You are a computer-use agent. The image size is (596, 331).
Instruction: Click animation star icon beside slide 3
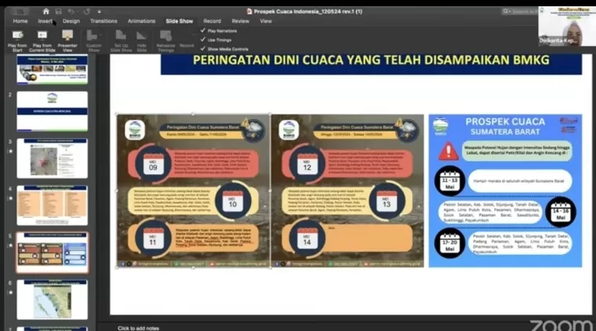pyautogui.click(x=10, y=151)
